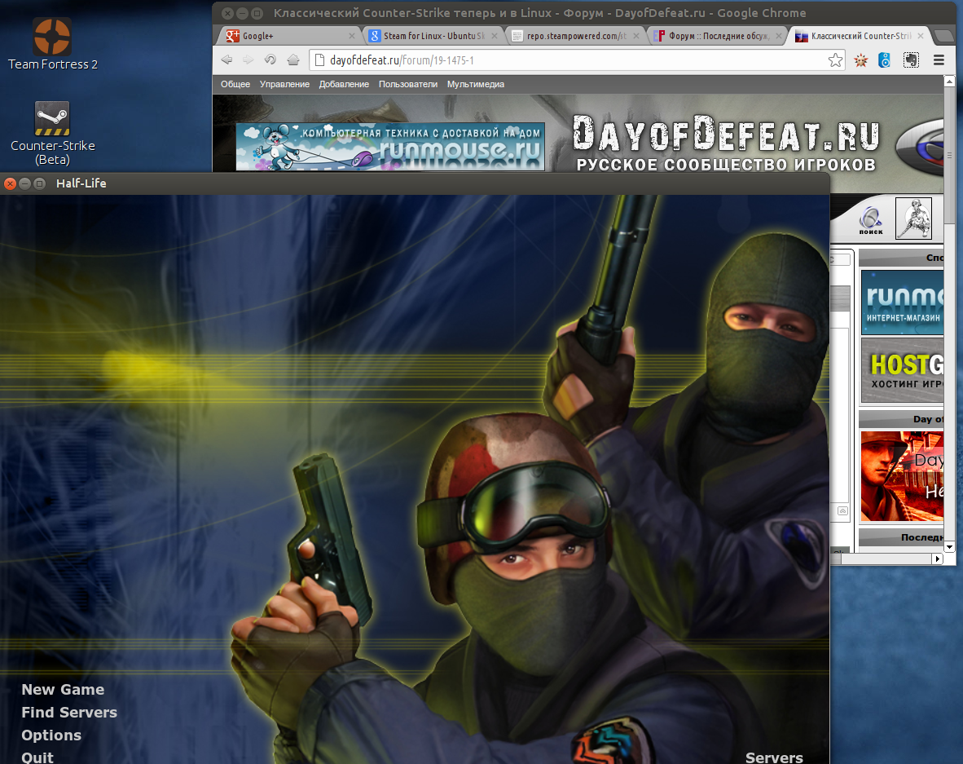The height and width of the screenshot is (764, 963).
Task: Switch to the repo.steampowered.com tab
Action: pos(575,36)
